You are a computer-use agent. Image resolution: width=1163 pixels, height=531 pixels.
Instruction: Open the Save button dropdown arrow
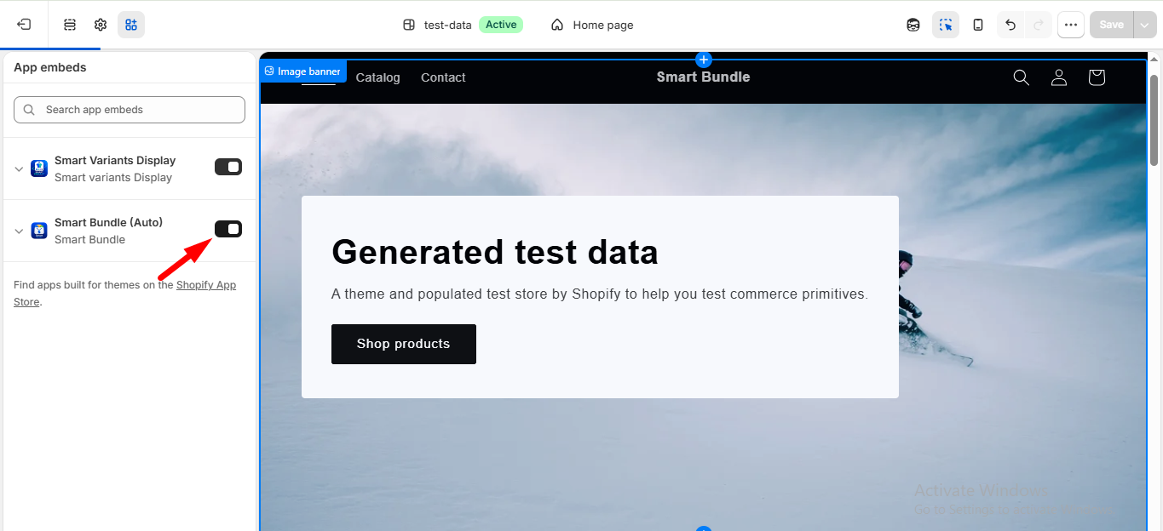coord(1144,25)
